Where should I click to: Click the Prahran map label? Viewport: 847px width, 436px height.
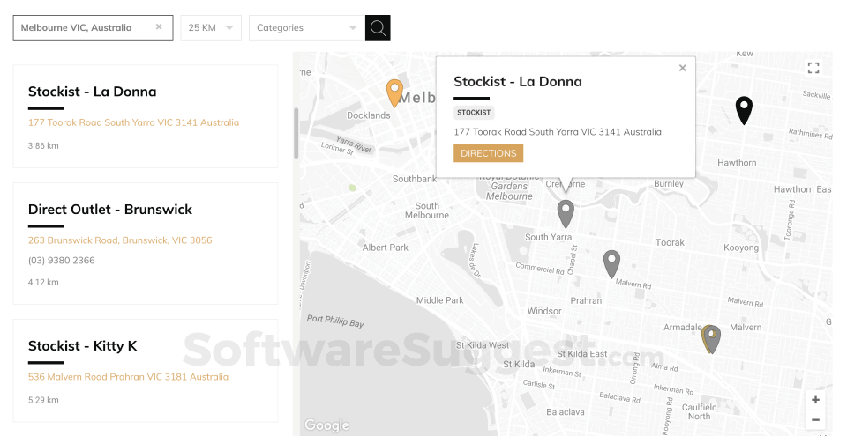click(x=586, y=300)
